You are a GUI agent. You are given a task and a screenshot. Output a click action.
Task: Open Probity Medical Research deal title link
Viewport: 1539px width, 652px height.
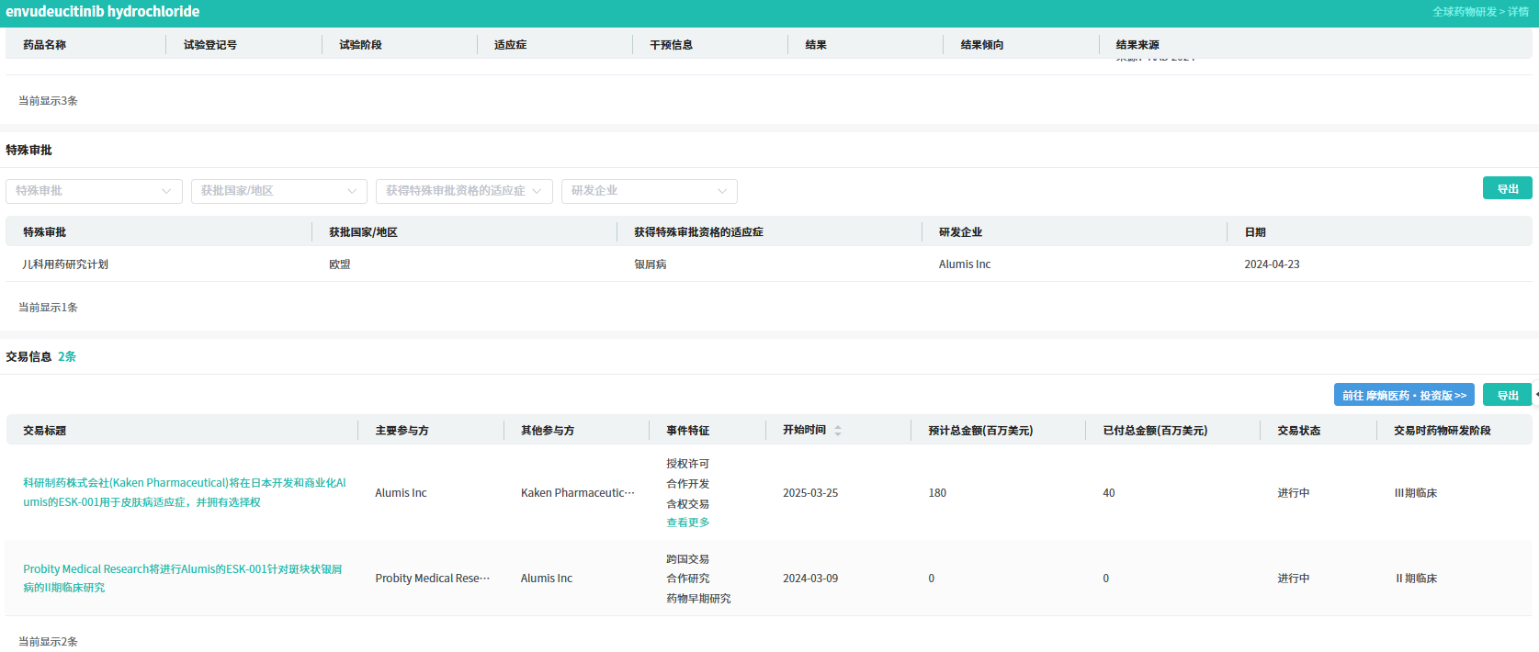[x=183, y=579]
